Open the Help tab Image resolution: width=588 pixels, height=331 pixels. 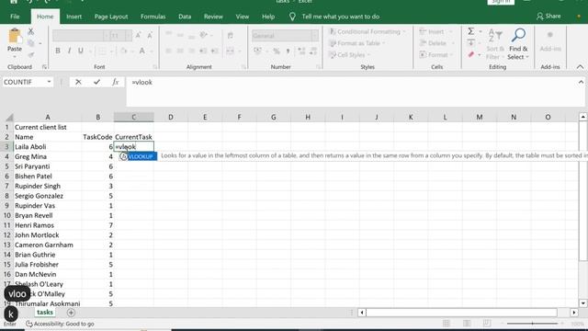[x=268, y=17]
